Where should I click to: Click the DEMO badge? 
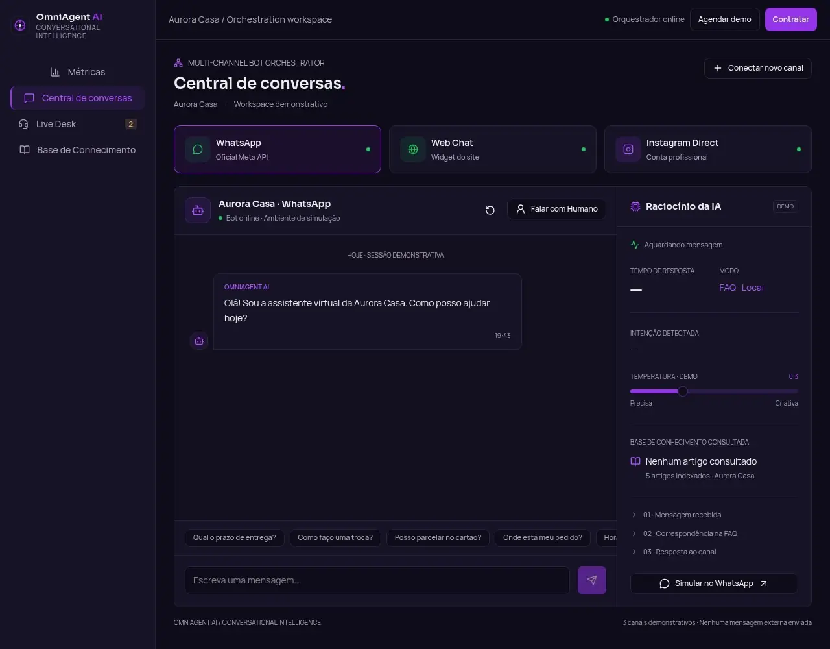click(785, 206)
